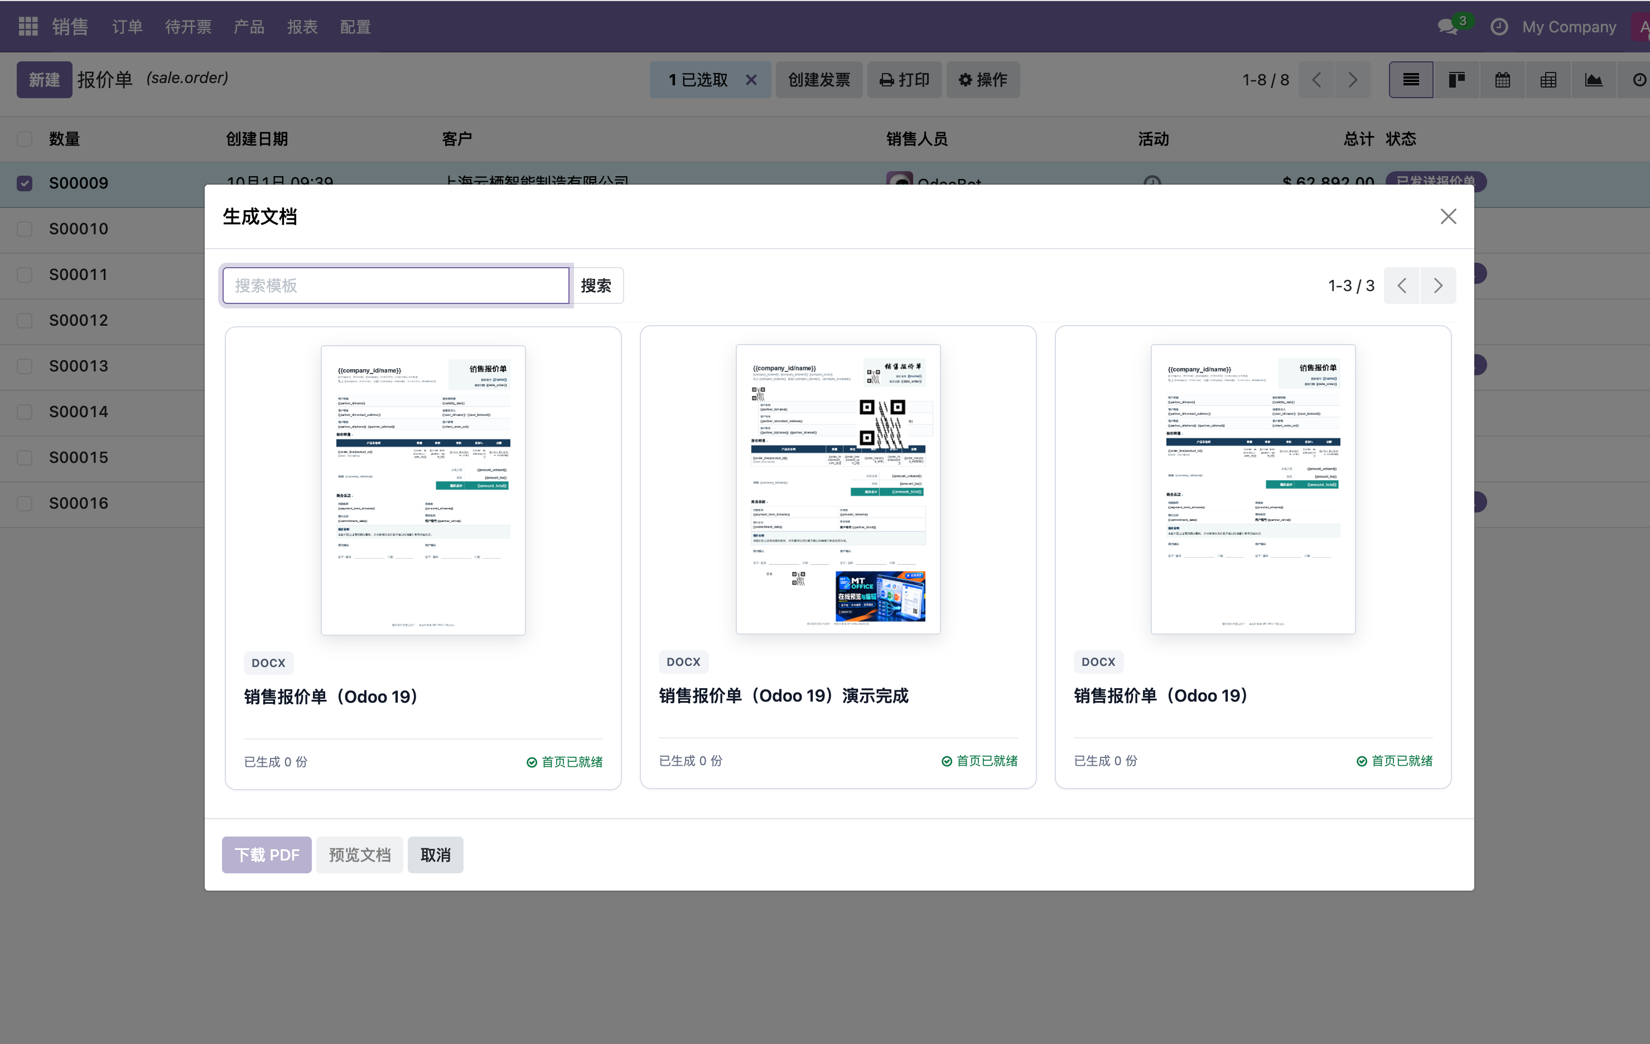Check the S00014 row checkbox
This screenshot has height=1044, width=1650.
tap(25, 412)
